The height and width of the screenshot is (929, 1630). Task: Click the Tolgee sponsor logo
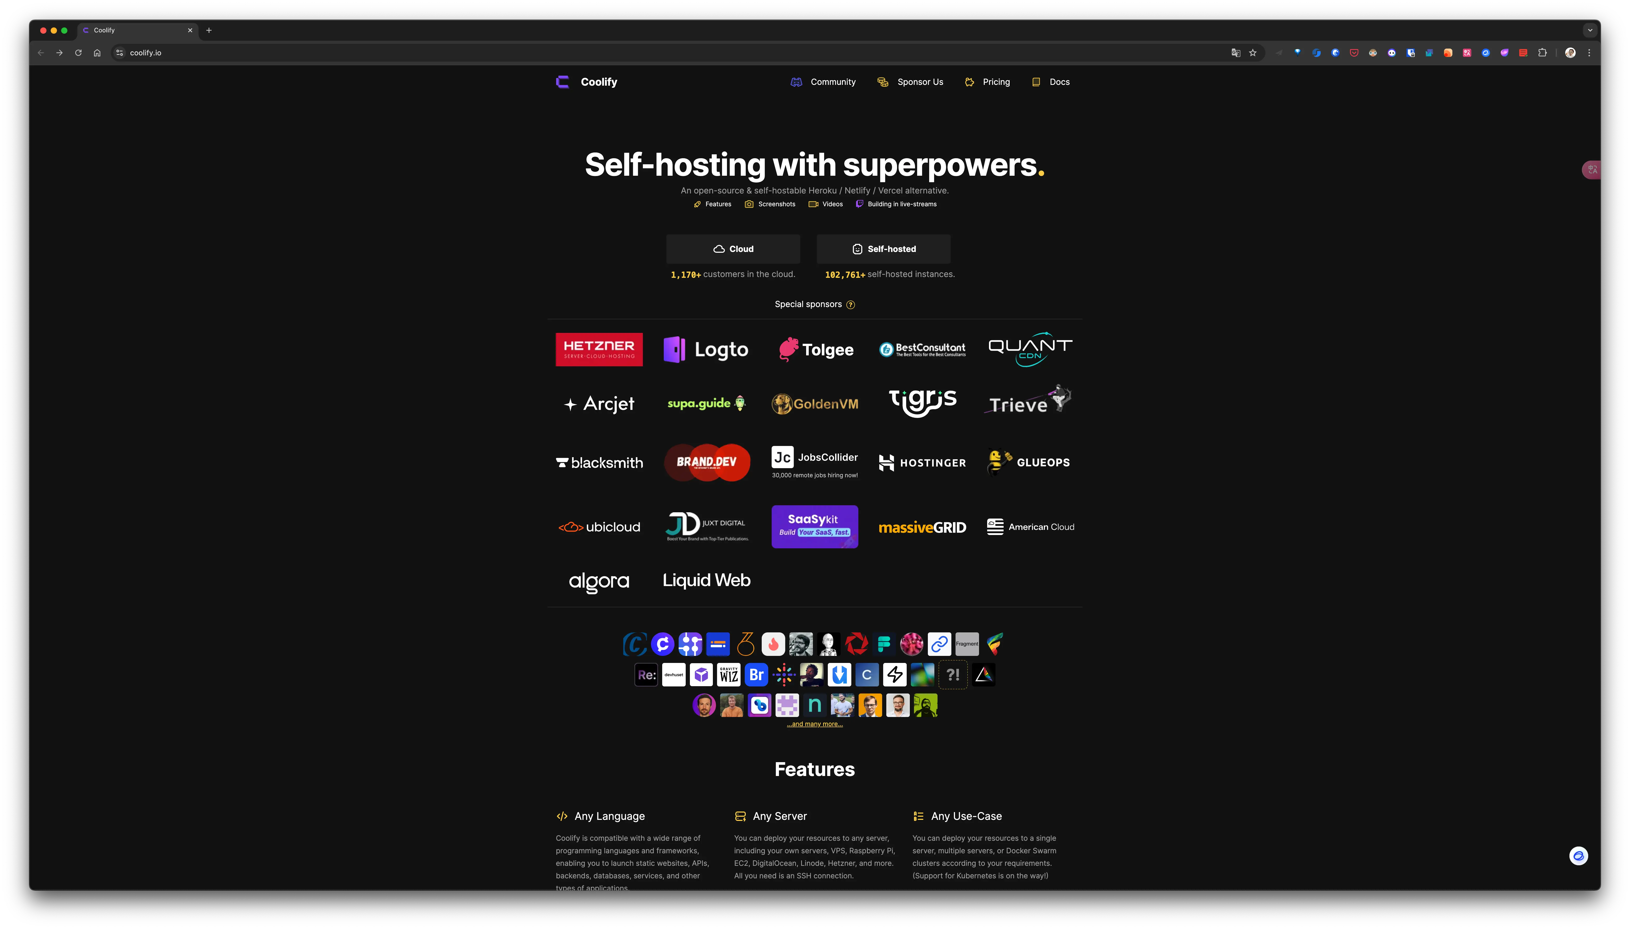click(815, 350)
